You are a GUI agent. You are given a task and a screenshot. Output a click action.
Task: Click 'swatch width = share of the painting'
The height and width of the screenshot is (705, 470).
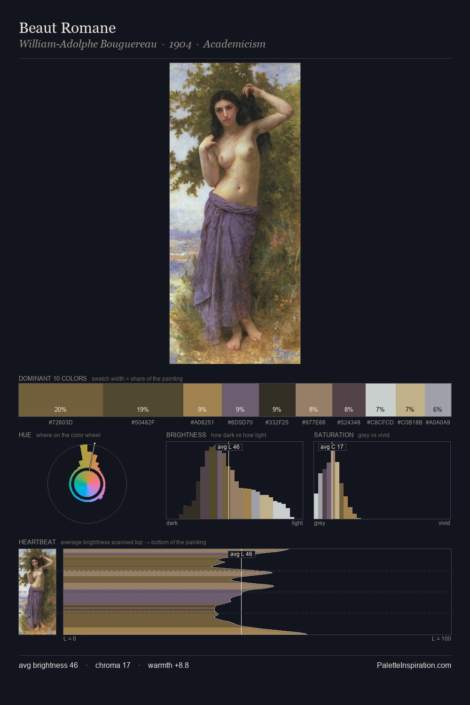[x=137, y=379]
